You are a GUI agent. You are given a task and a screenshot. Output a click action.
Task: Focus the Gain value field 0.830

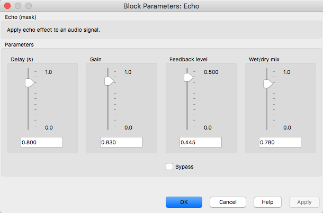[x=121, y=142]
